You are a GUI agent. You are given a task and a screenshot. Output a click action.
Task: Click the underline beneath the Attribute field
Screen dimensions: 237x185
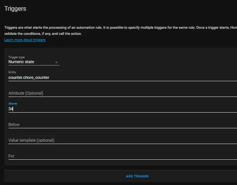point(123,97)
